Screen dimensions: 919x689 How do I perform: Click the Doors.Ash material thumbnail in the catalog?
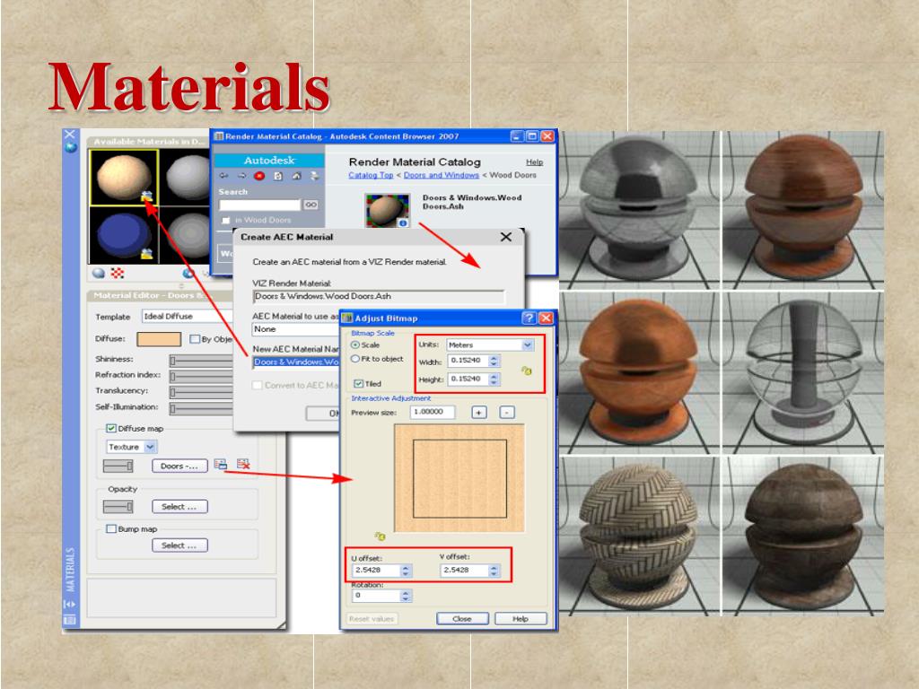pos(387,210)
